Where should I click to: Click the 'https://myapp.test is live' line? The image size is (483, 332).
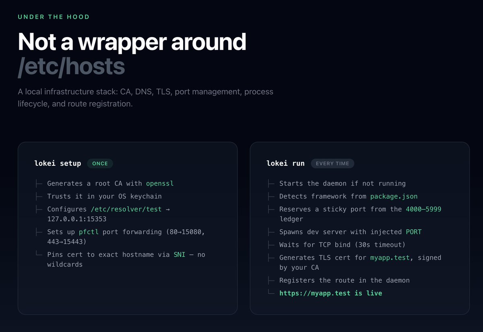coord(331,293)
